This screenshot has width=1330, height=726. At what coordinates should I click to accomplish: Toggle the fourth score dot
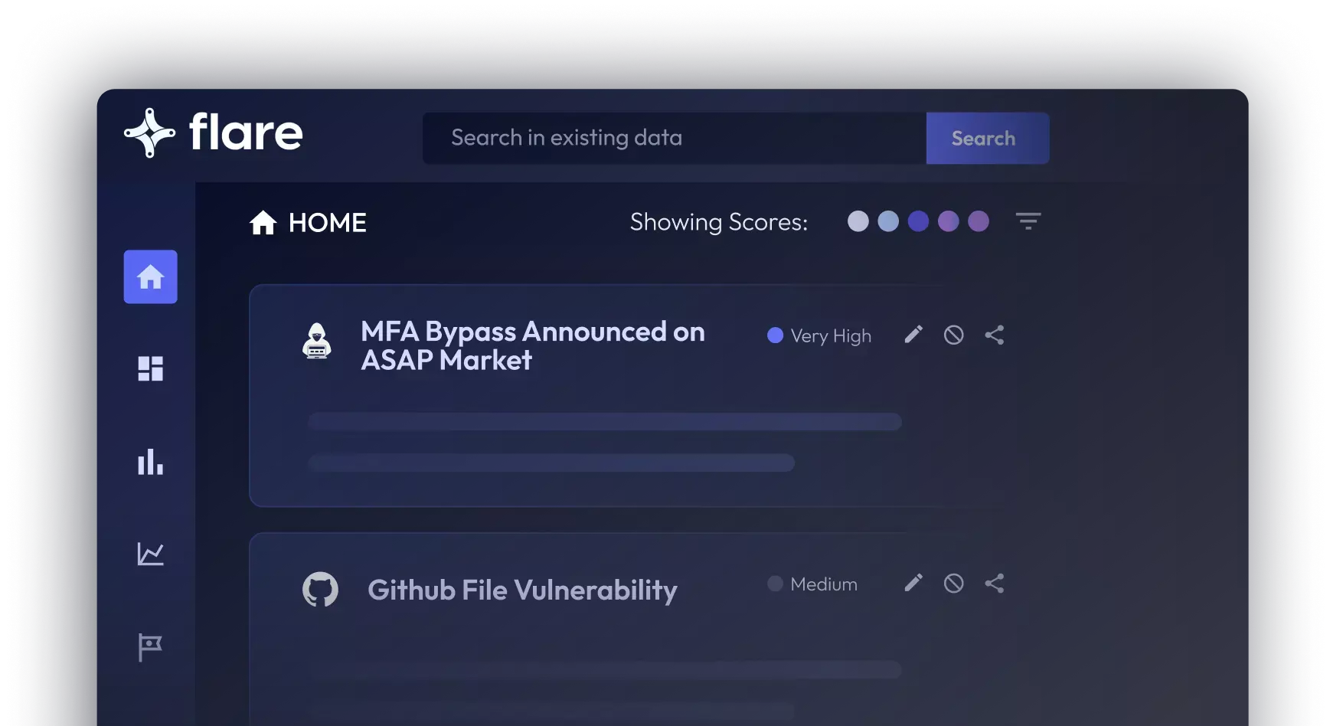[x=948, y=221]
